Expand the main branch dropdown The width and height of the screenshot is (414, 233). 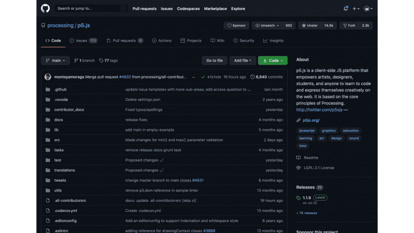click(55, 61)
